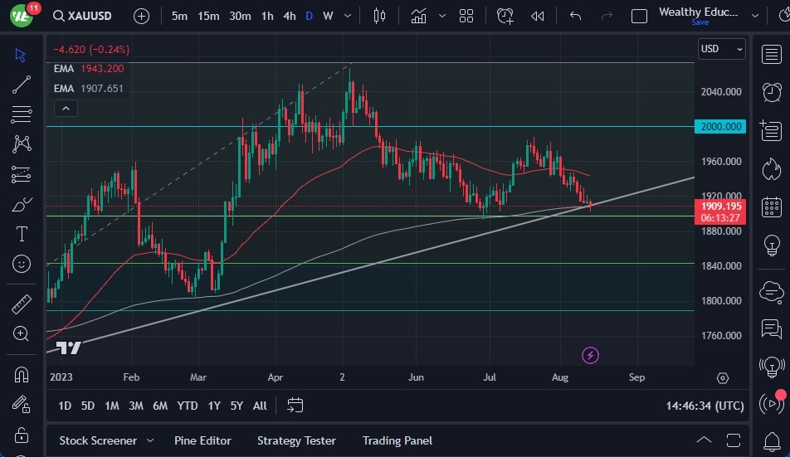
Task: Toggle the layout save checkbox square
Action: [x=639, y=16]
